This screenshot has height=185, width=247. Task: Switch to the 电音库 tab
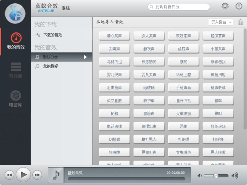coord(15,99)
